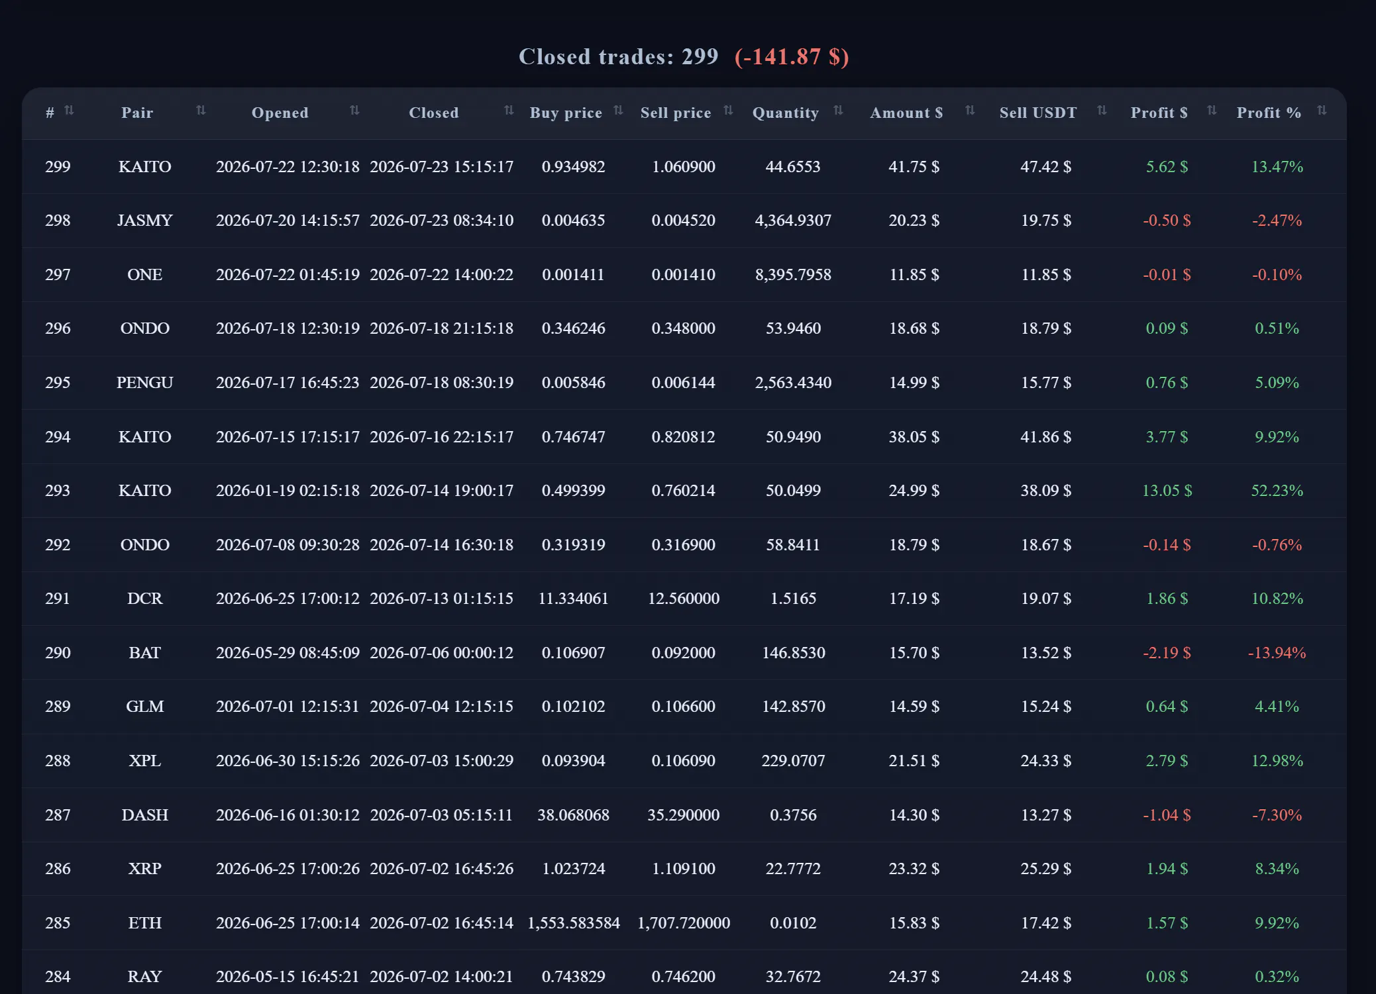Sort icon next to Profit % header
Viewport: 1376px width, 994px height.
[1322, 111]
